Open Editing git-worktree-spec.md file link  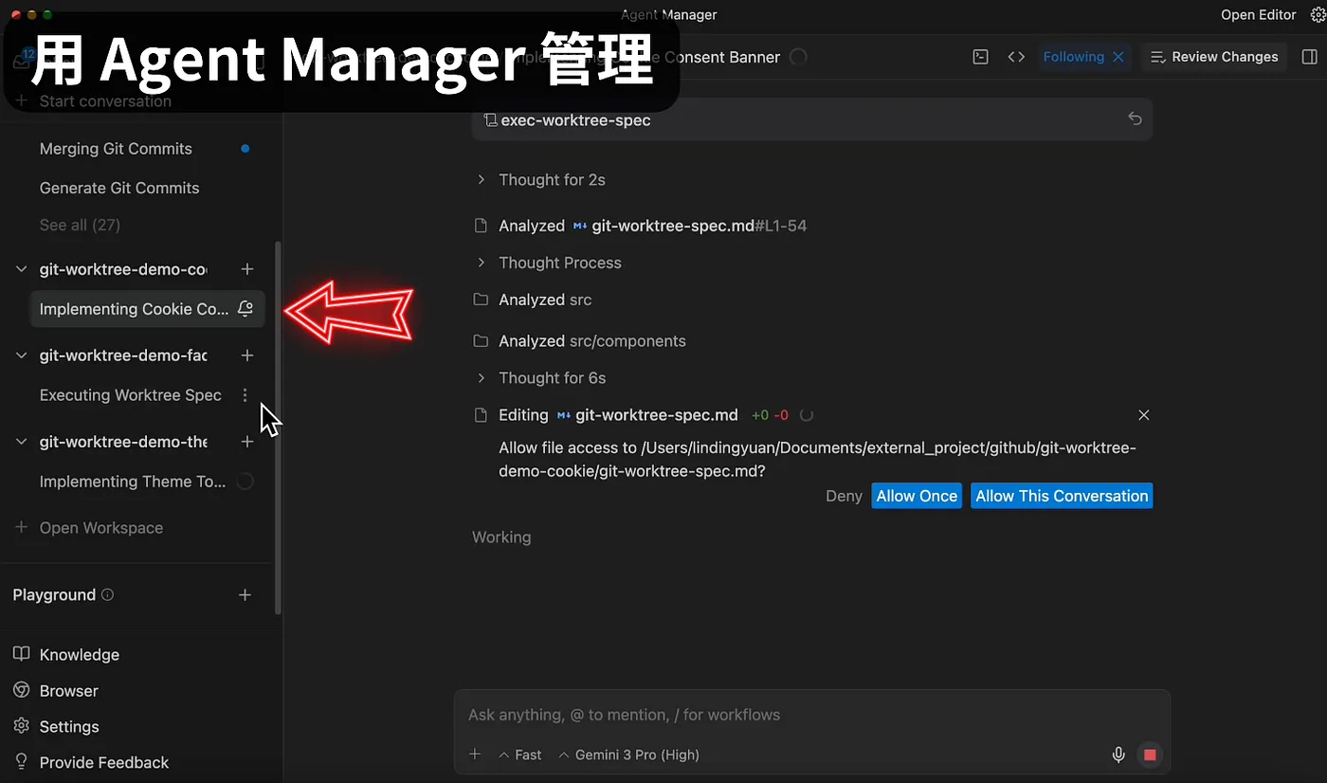tap(646, 415)
